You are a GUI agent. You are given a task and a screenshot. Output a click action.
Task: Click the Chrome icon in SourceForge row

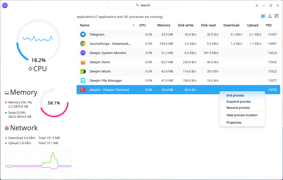click(83, 44)
